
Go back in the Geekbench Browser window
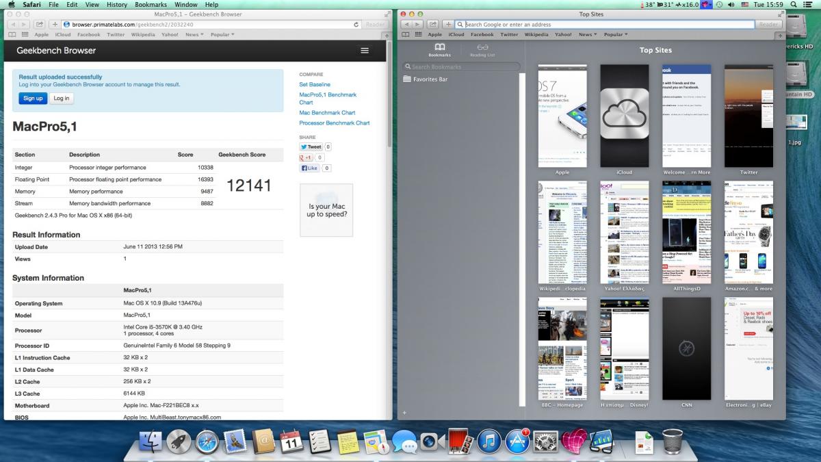tap(12, 24)
